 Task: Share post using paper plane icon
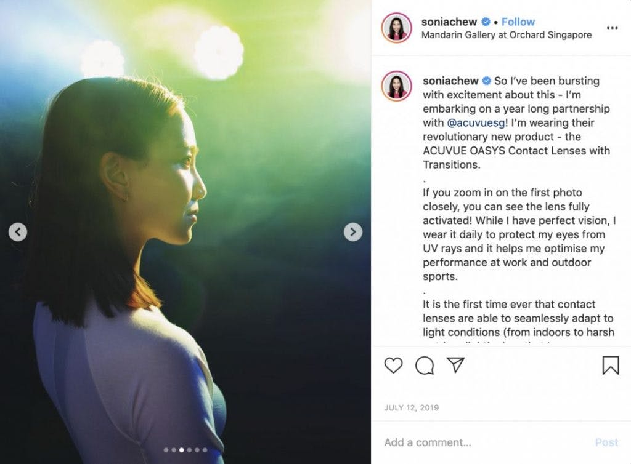pyautogui.click(x=456, y=365)
